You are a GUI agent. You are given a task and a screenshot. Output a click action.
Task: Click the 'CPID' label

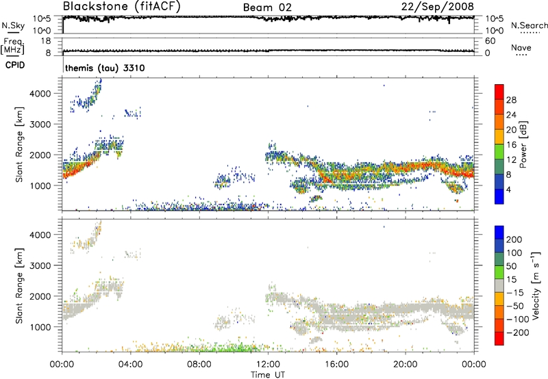15,65
